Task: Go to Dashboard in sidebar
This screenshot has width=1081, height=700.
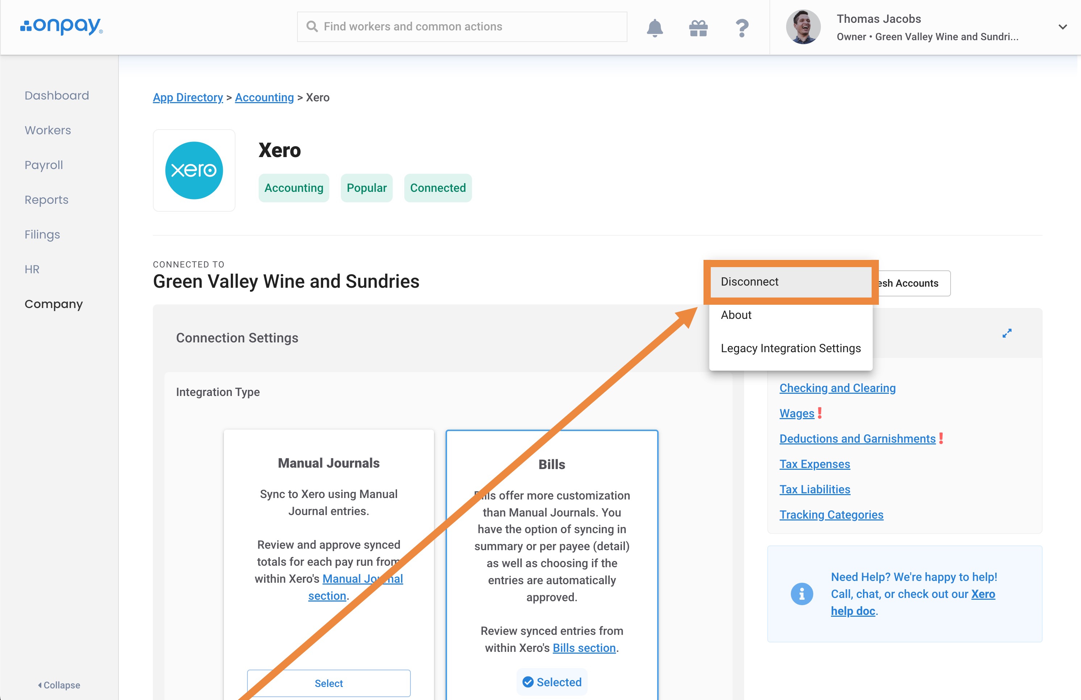Action: [x=57, y=95]
